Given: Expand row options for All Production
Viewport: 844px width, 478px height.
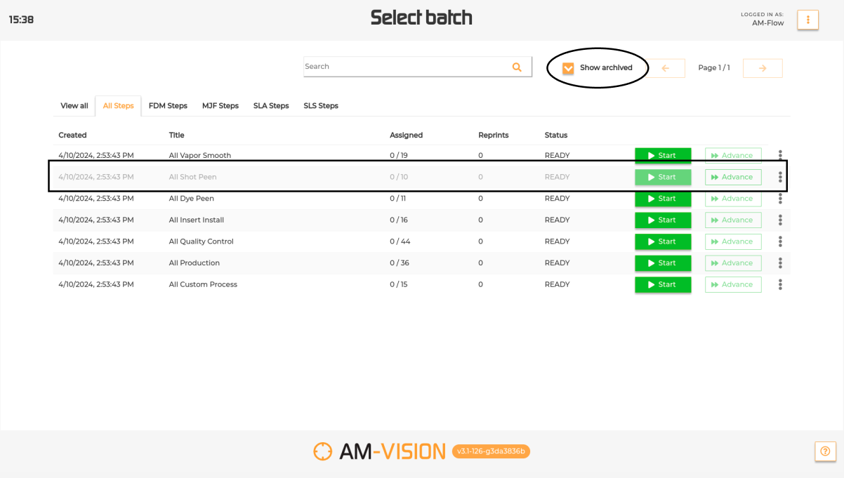Looking at the screenshot, I should (x=780, y=263).
